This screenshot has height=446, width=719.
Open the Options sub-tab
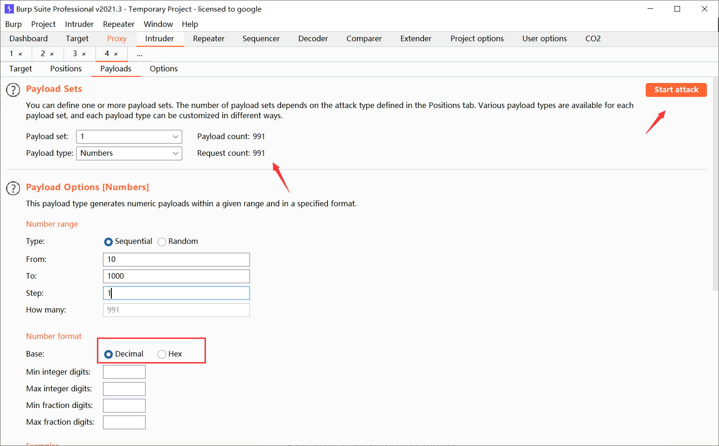[x=164, y=69]
